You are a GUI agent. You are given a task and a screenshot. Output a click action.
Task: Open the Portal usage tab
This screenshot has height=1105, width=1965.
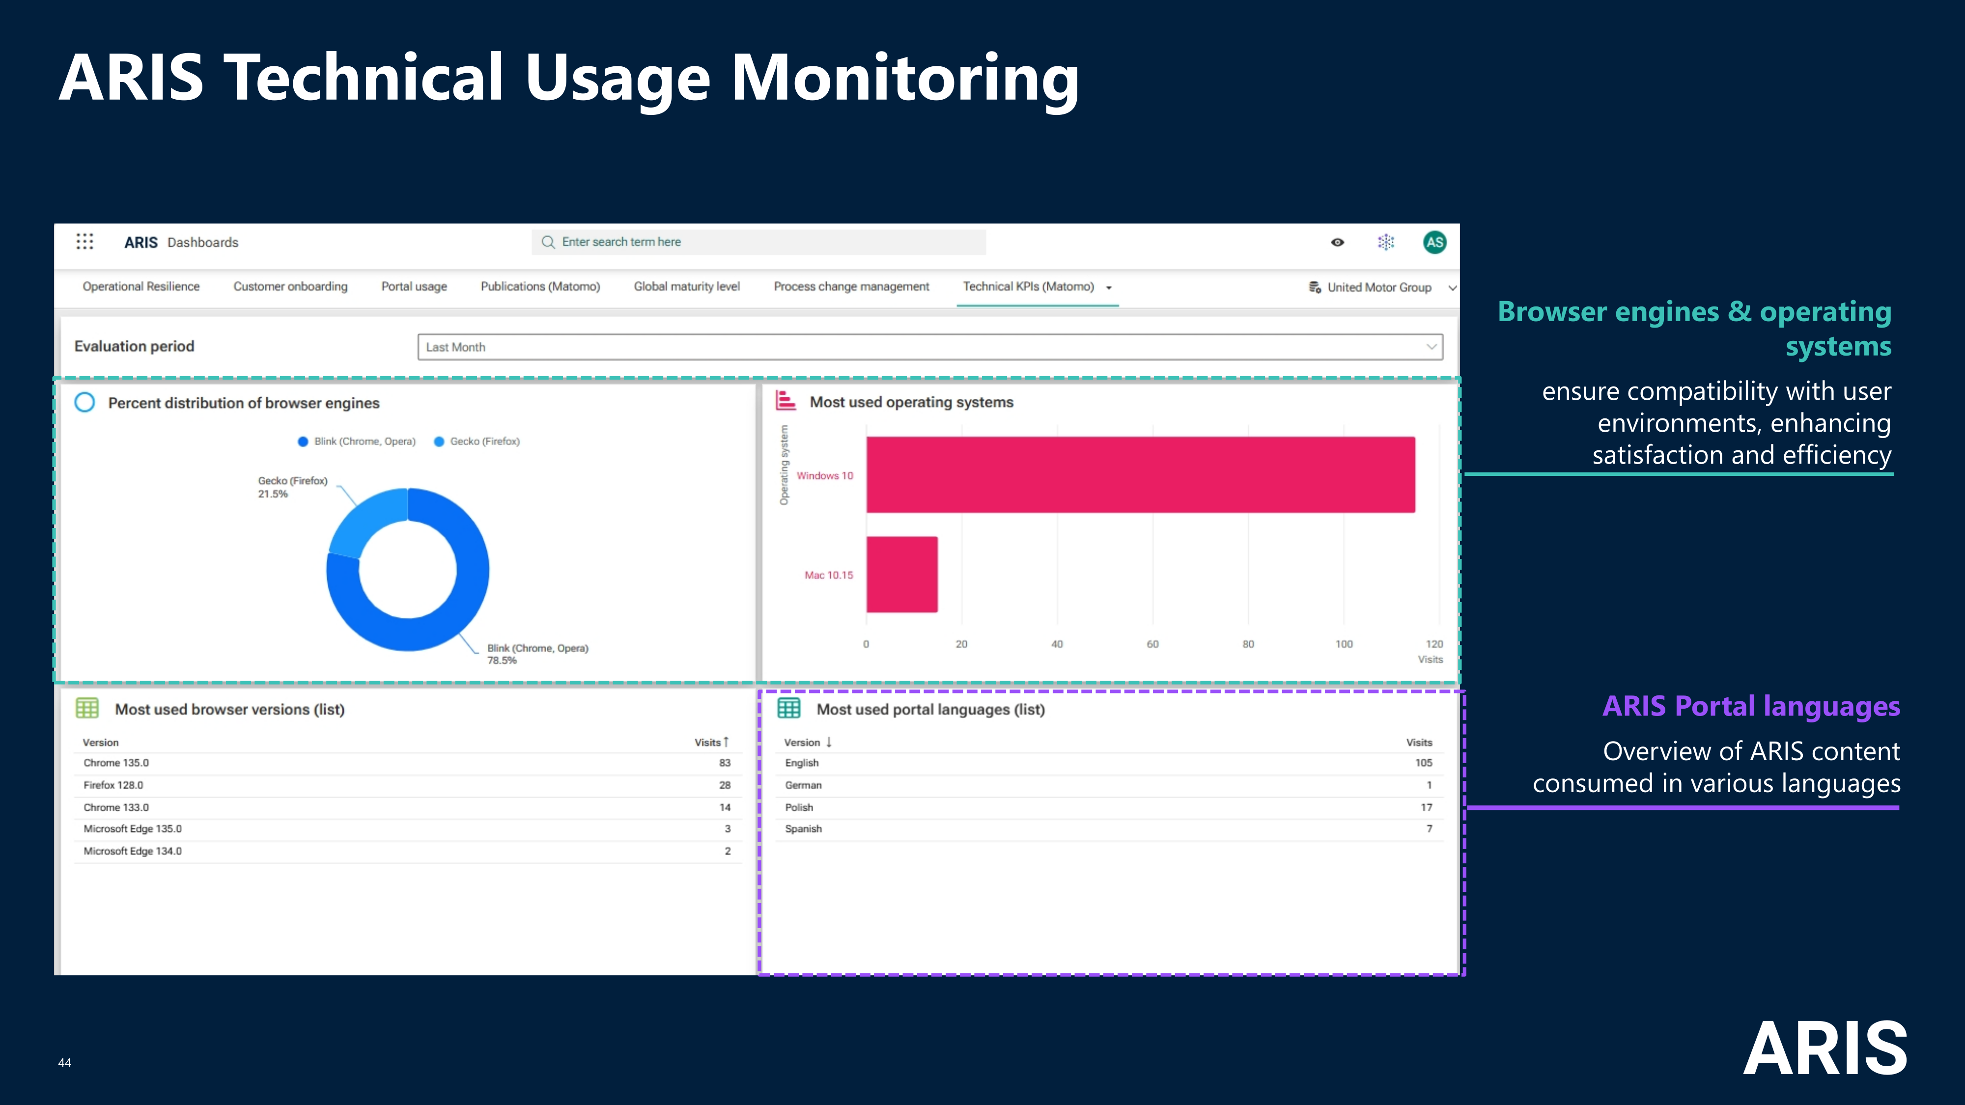[x=414, y=287]
